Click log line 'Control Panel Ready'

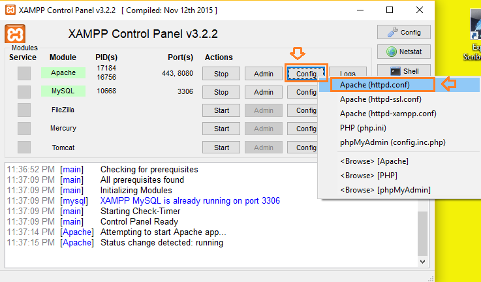(x=139, y=221)
